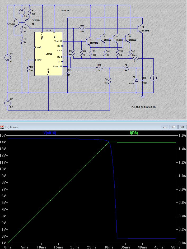Click the V(n016) trace label
The image size is (187, 249).
(x=50, y=133)
